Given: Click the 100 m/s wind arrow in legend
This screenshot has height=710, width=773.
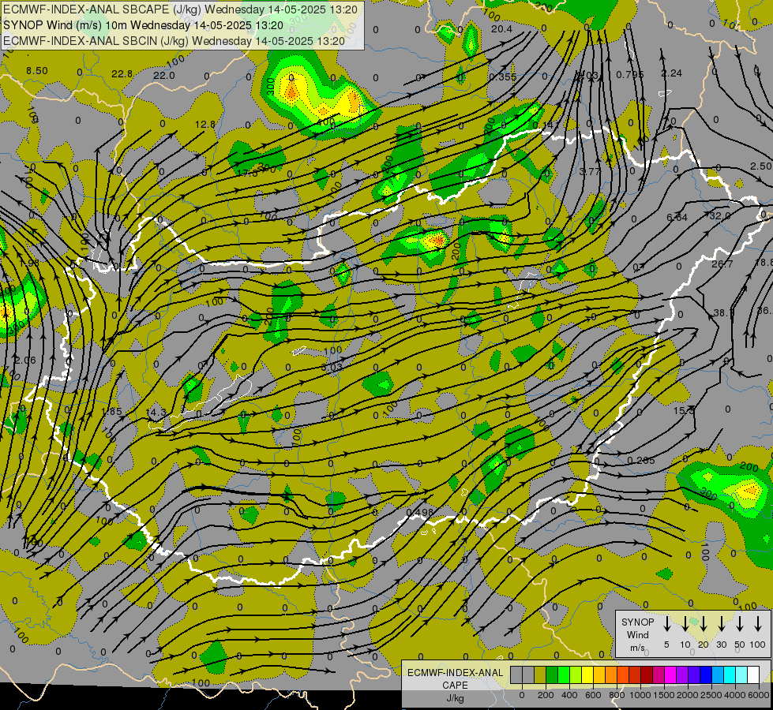Looking at the screenshot, I should tap(758, 623).
